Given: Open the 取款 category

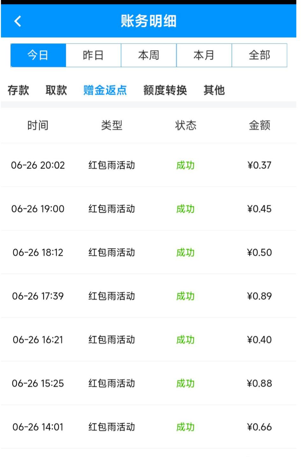Looking at the screenshot, I should tap(56, 90).
